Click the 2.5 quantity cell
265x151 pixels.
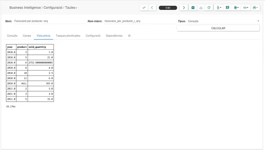[x=41, y=73]
